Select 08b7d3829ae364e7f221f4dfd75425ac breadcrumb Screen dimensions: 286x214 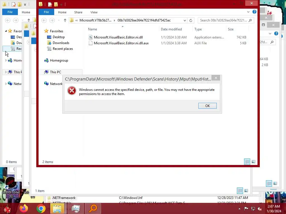[x=144, y=20]
